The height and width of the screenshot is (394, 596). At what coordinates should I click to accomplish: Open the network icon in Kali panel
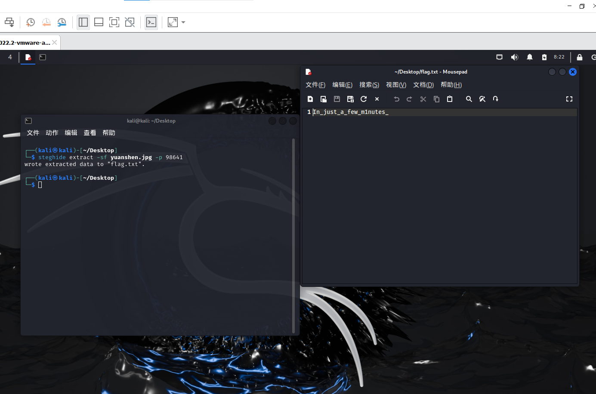500,57
